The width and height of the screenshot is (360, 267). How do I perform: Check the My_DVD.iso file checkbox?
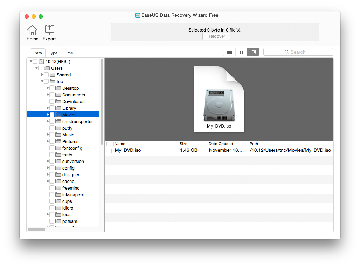109,151
